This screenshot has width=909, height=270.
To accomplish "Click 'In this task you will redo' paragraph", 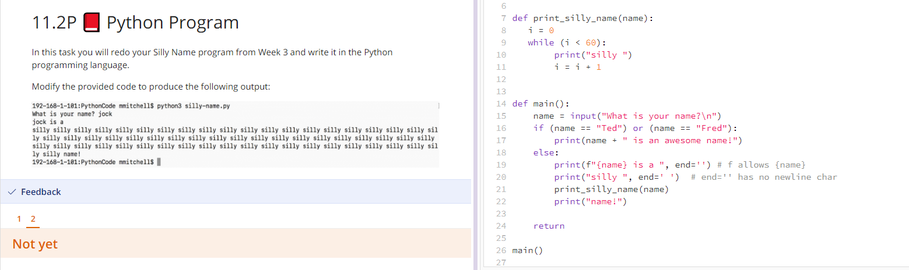I will (212, 59).
